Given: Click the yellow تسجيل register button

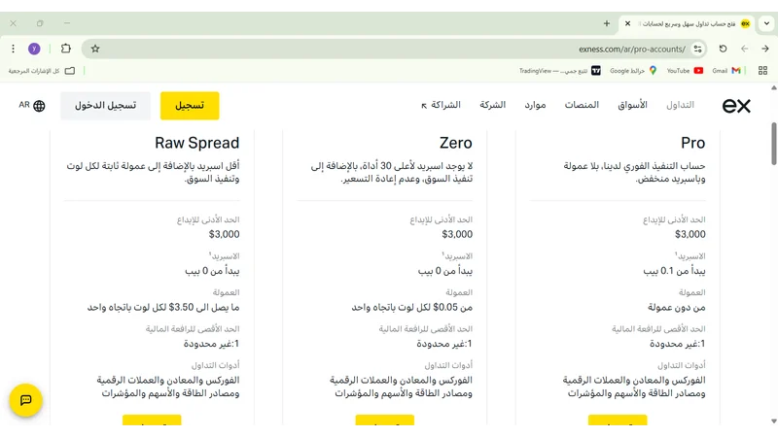Looking at the screenshot, I should click(190, 106).
